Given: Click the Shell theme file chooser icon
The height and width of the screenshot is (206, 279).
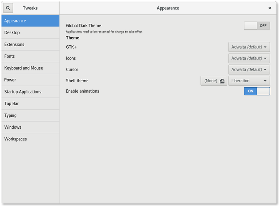Looking at the screenshot, I should click(x=222, y=81).
